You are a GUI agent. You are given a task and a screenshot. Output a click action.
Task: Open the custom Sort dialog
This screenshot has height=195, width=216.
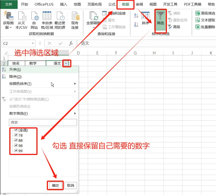pos(146,18)
